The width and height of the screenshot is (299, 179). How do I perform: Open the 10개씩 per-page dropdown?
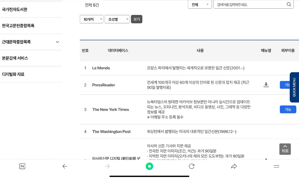point(91,19)
